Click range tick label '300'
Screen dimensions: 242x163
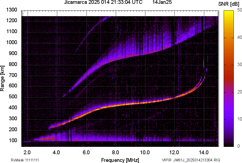[x=13, y=118]
